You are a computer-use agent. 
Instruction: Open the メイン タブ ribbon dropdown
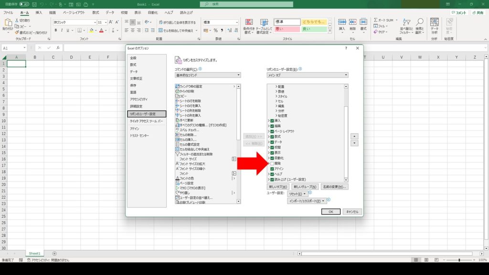click(x=307, y=75)
